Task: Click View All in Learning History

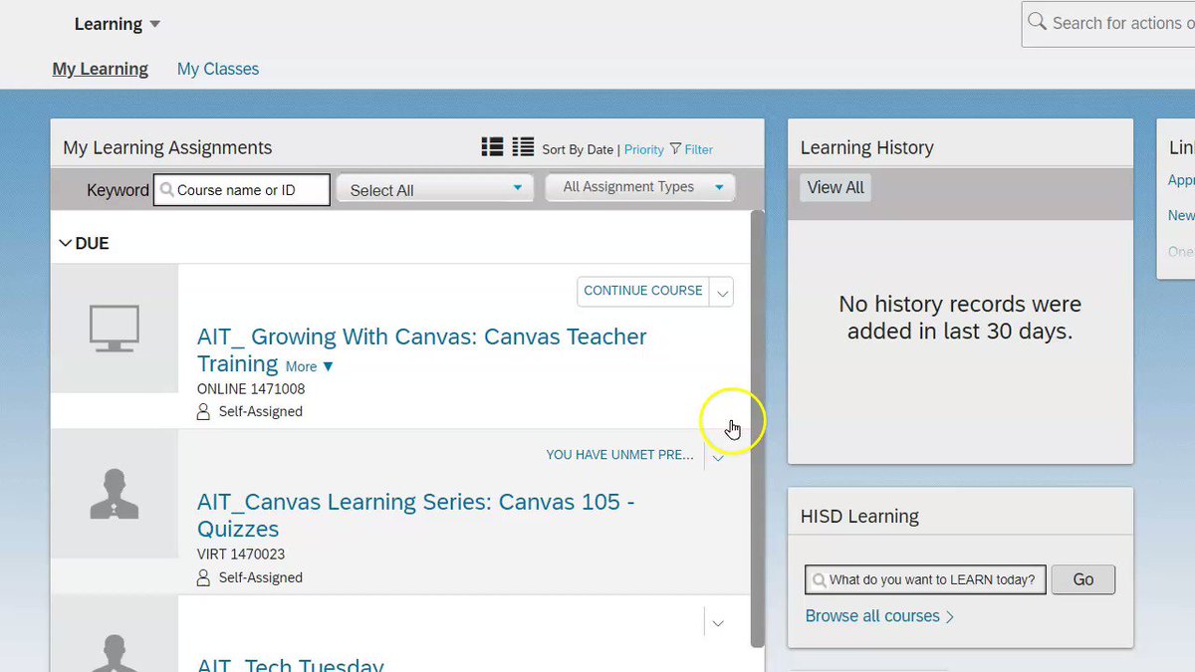Action: pos(836,187)
